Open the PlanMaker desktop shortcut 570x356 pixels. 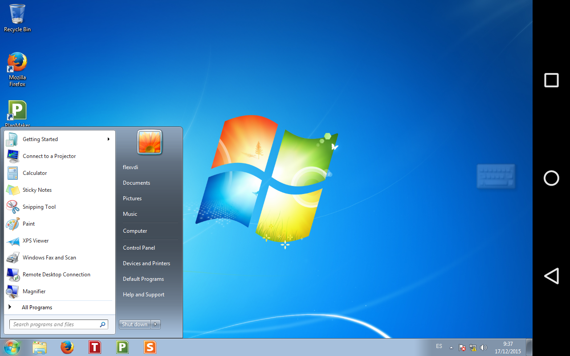(17, 114)
